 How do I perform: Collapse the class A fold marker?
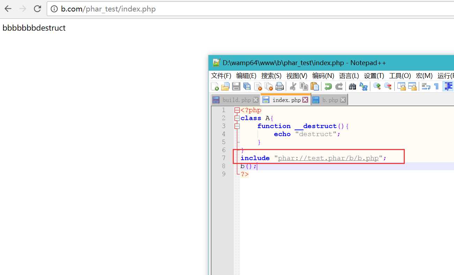click(237, 118)
